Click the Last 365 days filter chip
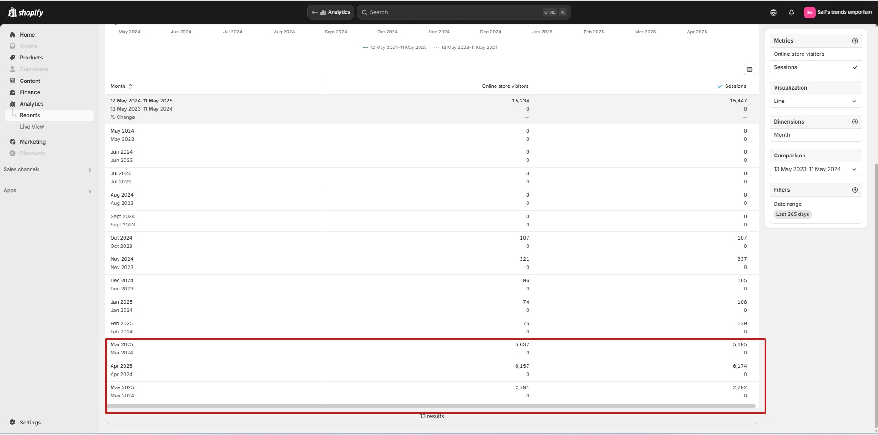Image resolution: width=878 pixels, height=435 pixels. point(792,214)
